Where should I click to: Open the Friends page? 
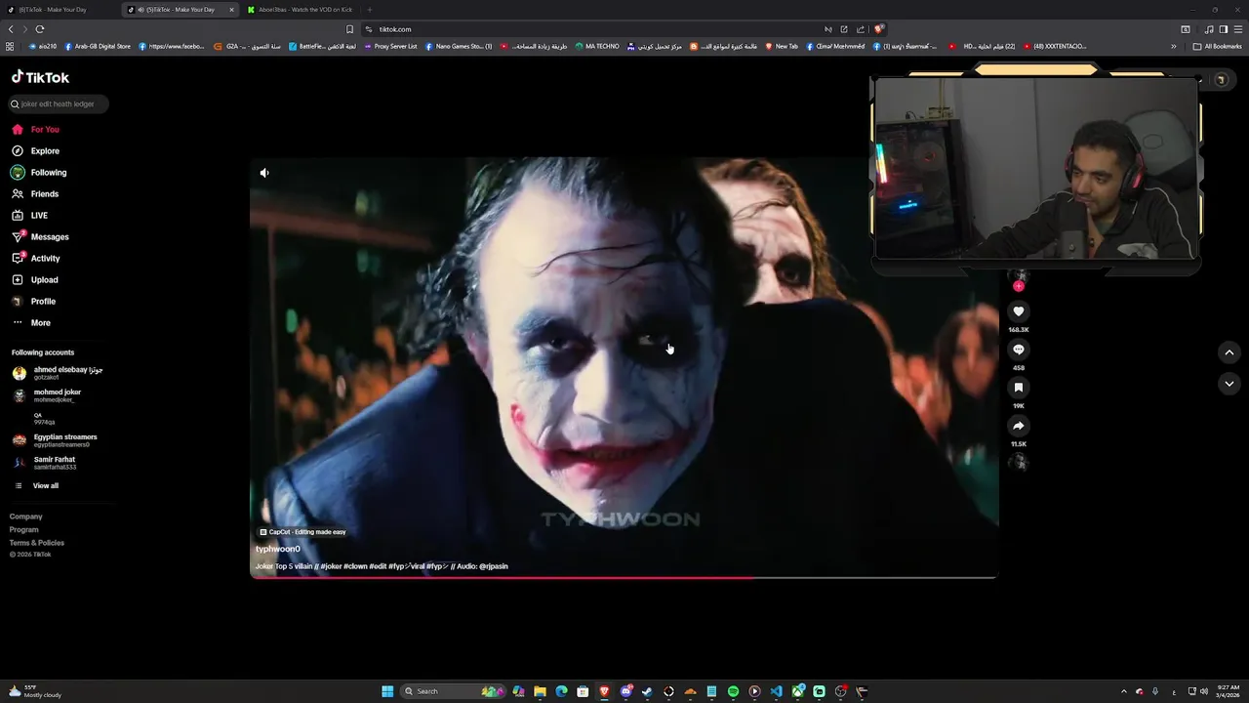36,193
